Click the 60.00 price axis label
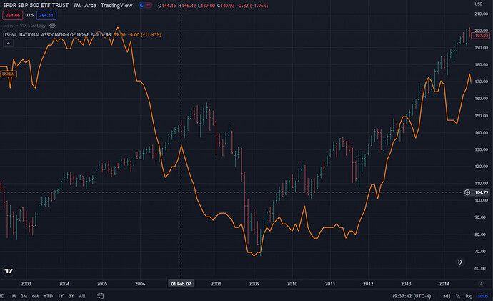493x301 pixels. tap(481, 268)
